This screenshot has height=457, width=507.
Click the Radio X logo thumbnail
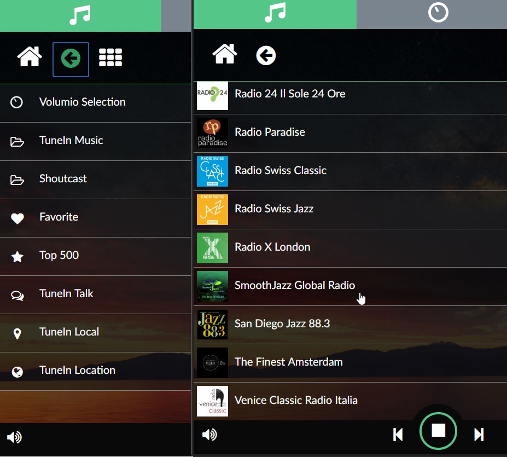coord(212,248)
